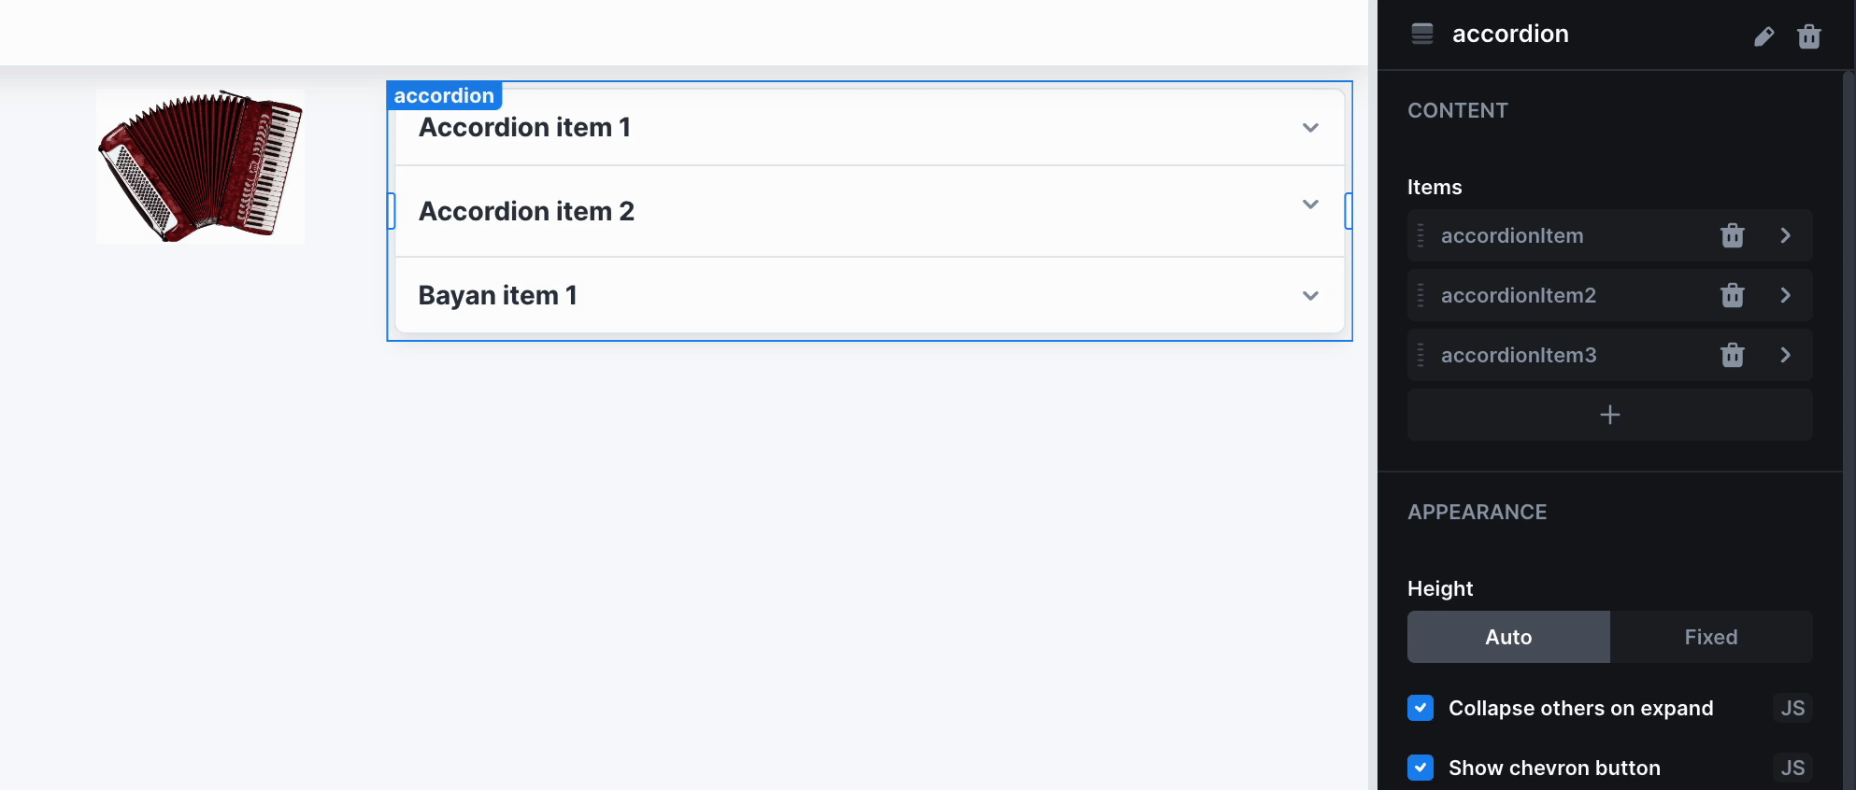Delete accordionItem with its trash icon
Viewport: 1856px width, 790px height.
point(1733,235)
